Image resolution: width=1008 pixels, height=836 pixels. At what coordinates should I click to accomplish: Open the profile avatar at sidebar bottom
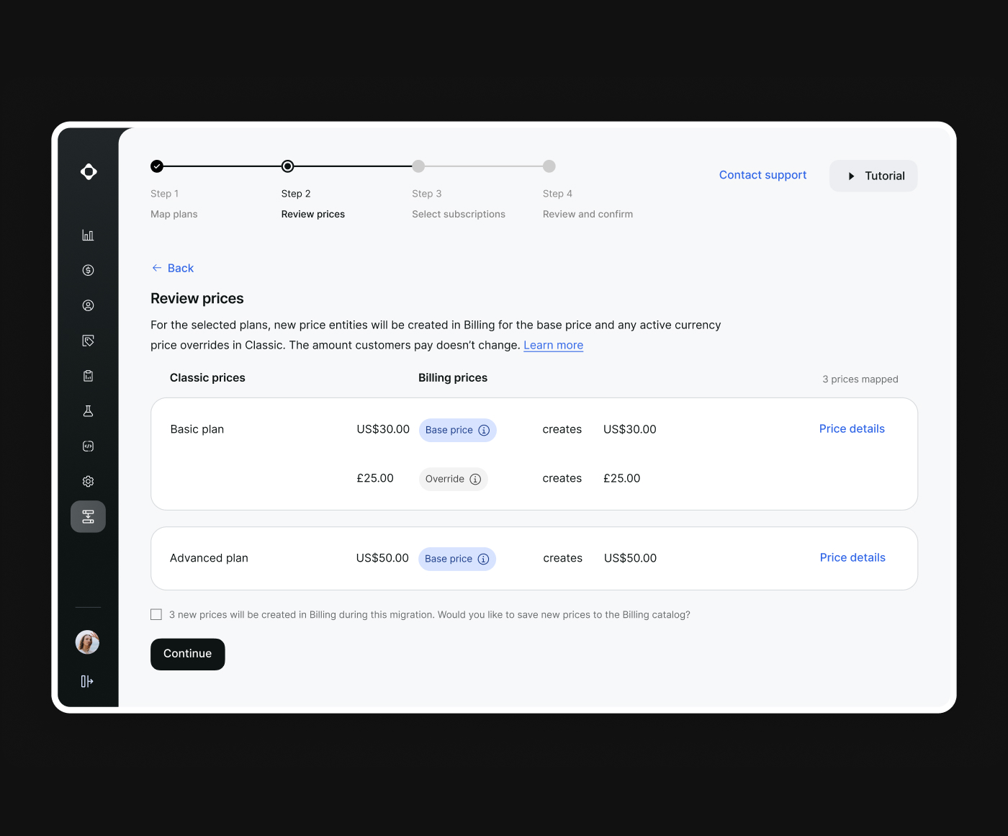click(x=87, y=642)
